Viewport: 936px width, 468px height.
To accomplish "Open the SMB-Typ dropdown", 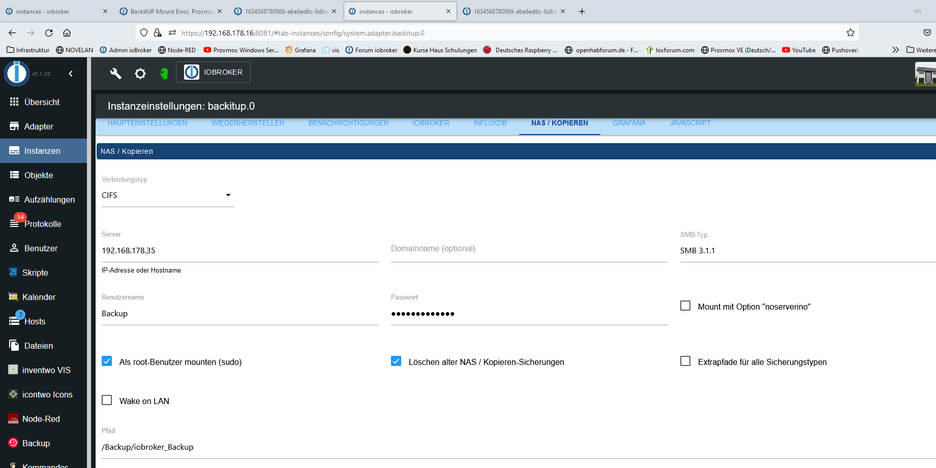I will (x=808, y=251).
